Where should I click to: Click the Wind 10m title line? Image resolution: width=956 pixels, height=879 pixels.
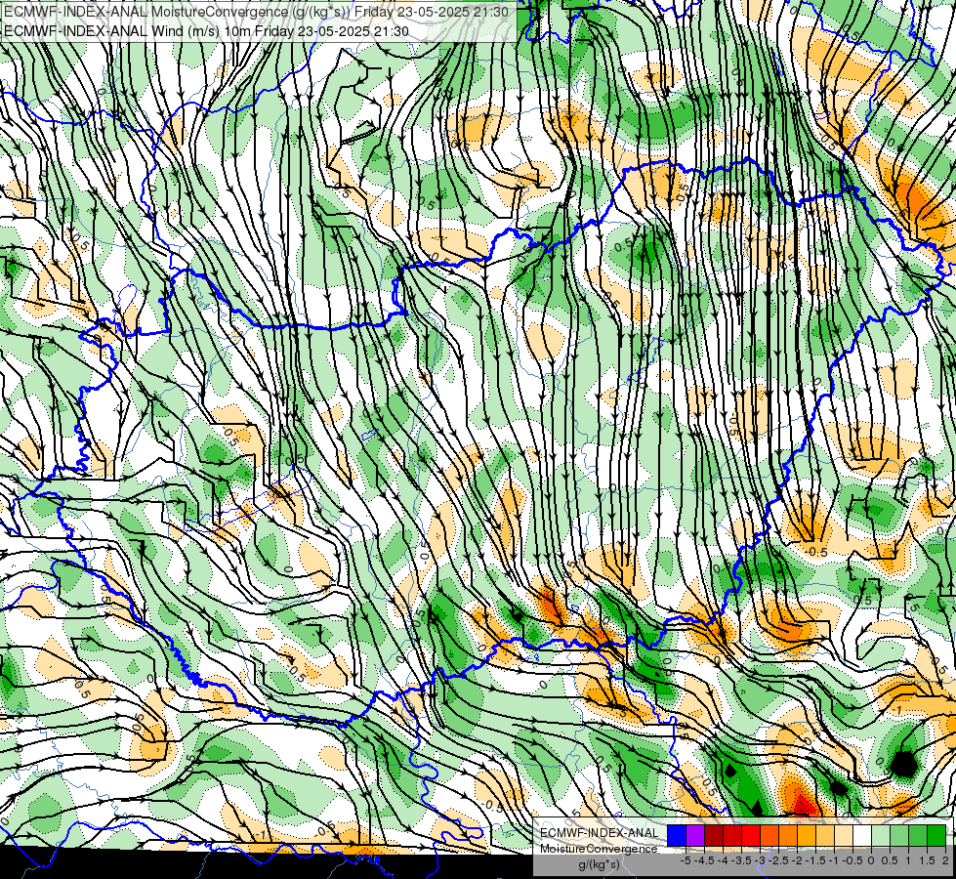pos(206,31)
